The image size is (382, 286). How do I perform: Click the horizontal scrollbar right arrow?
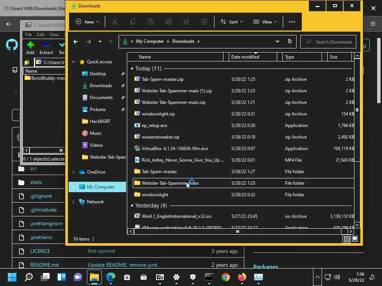tap(351, 232)
